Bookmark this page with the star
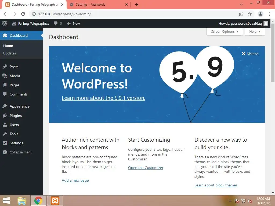This screenshot has width=275, height=206. pyautogui.click(x=250, y=14)
